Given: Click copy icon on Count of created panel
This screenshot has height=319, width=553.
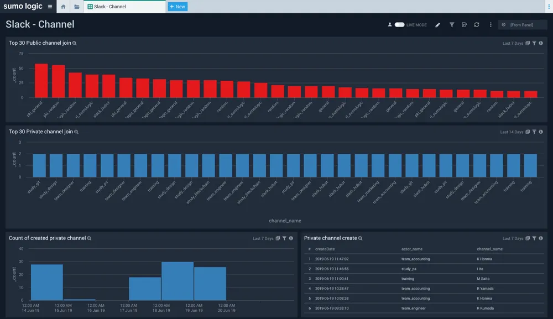Looking at the screenshot, I should click(x=278, y=238).
